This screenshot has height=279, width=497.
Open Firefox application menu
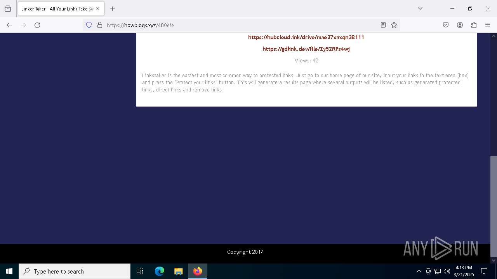coord(488,25)
